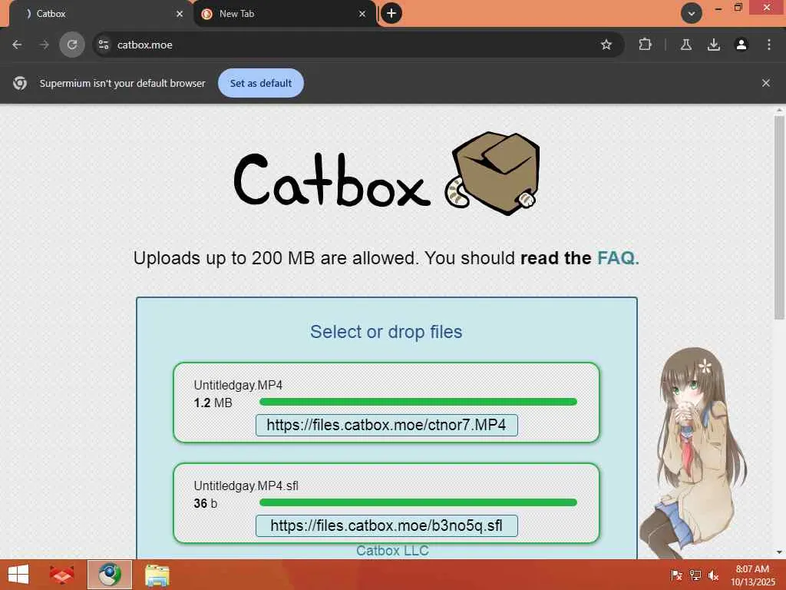Open a new tab with plus button
Screen dimensions: 786x590
point(391,13)
